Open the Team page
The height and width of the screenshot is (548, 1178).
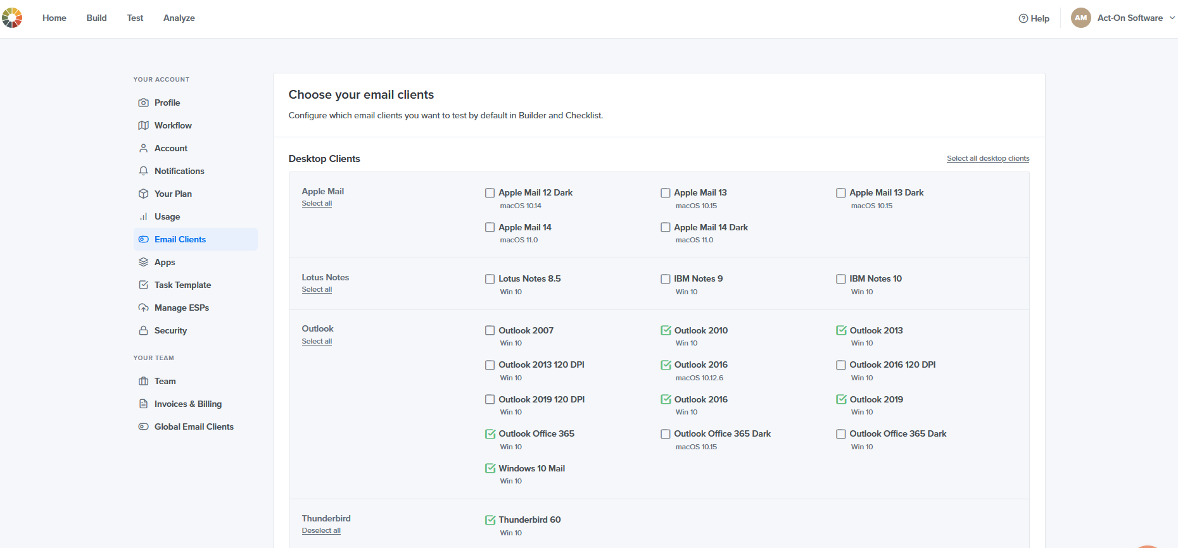point(196,381)
